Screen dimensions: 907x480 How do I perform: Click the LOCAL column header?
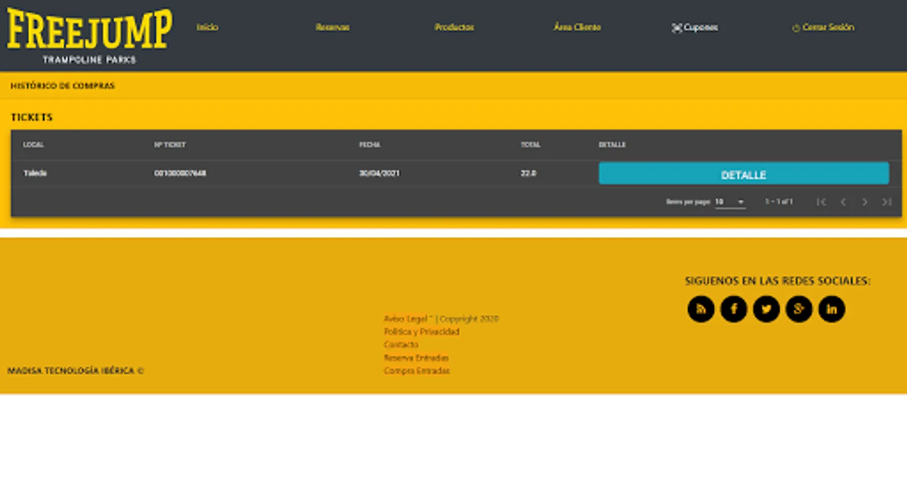[33, 145]
